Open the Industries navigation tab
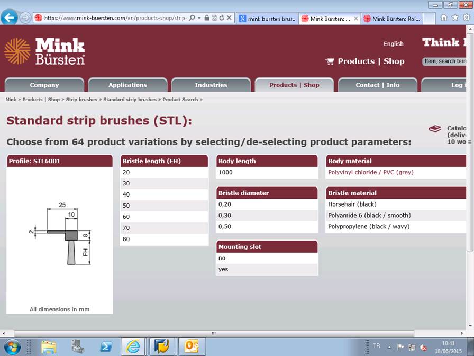Screen dimensions: 474x356 point(211,85)
